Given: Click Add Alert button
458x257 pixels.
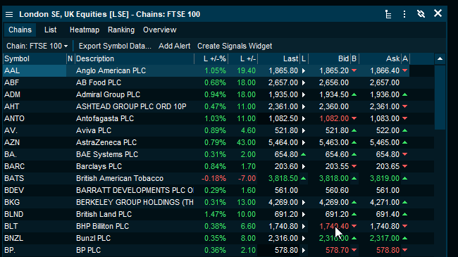Looking at the screenshot, I should (x=174, y=46).
